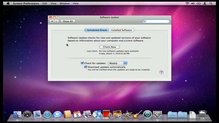Toggle Download updates automatically checkbox
The width and height of the screenshot is (219, 123).
pyautogui.click(x=86, y=67)
